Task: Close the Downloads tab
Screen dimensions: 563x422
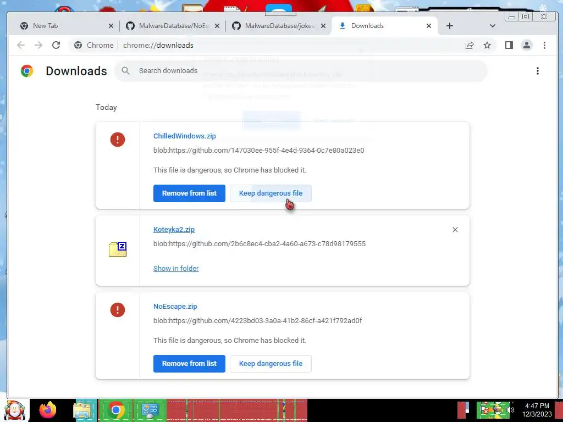Action: 429,26
